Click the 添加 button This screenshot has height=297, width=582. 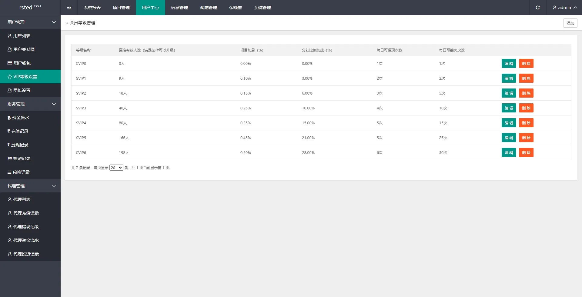570,23
